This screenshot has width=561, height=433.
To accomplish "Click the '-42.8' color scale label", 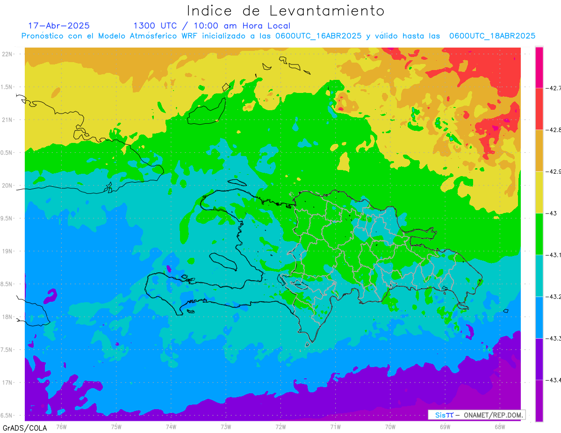I will pos(553,129).
